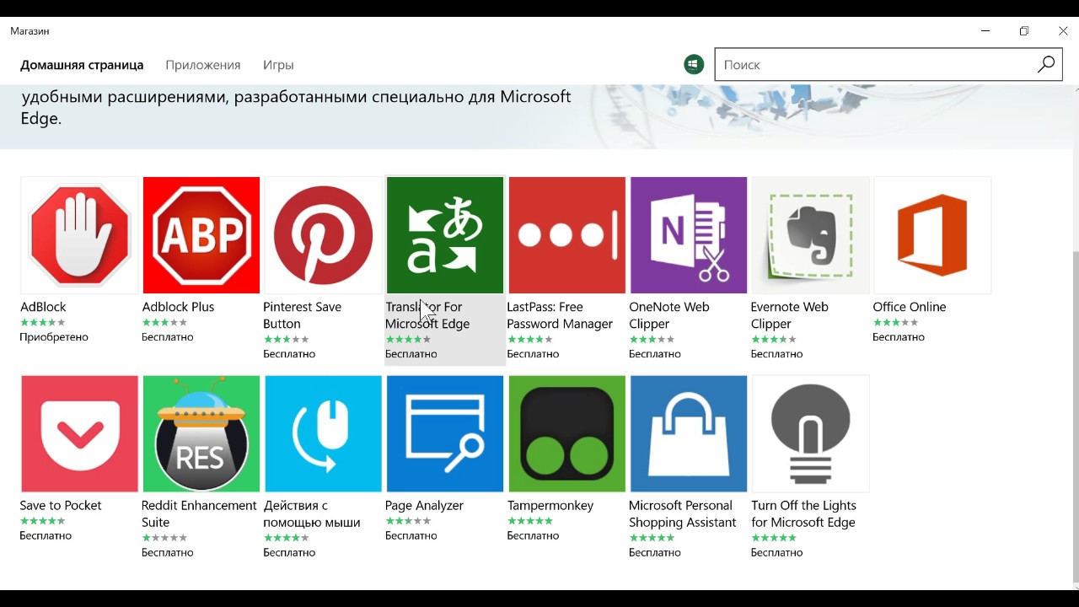This screenshot has width=1079, height=607.
Task: Open the Evernote Web Clipper title
Action: (790, 315)
